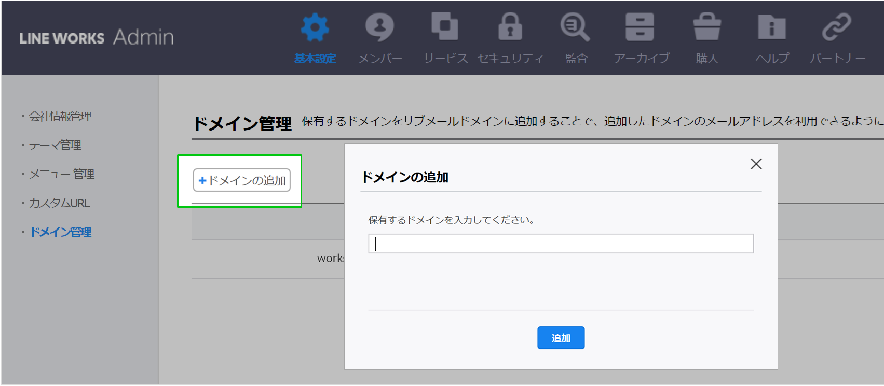Click the パートナー chain link icon
Viewport: 884px width, 386px height.
click(837, 27)
